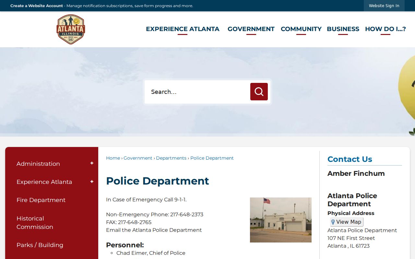This screenshot has width=415, height=259.
Task: Open the Government top menu
Action: [x=251, y=29]
